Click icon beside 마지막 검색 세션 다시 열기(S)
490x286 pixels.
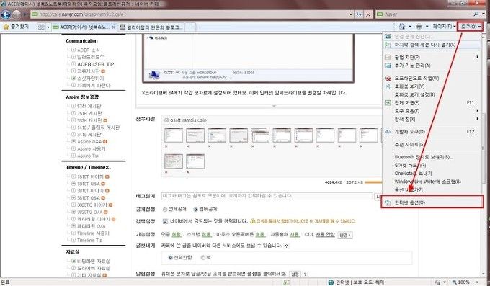[x=388, y=45]
